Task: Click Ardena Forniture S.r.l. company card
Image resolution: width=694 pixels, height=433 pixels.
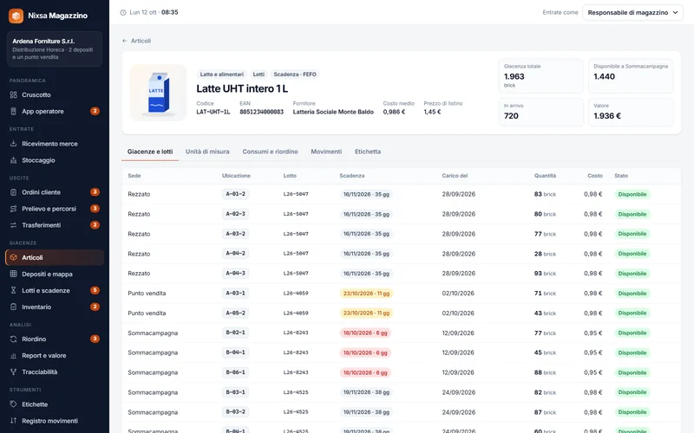Action: click(x=55, y=48)
